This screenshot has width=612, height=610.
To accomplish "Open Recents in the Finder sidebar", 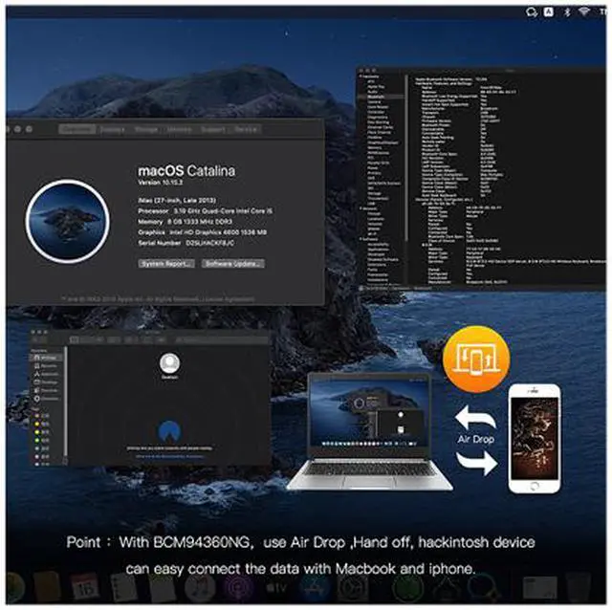I will 46,365.
